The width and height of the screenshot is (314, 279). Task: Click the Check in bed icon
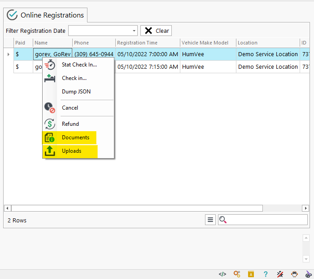(50, 78)
